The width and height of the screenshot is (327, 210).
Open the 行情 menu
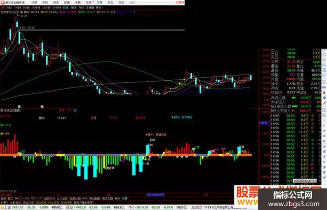click(34, 2)
